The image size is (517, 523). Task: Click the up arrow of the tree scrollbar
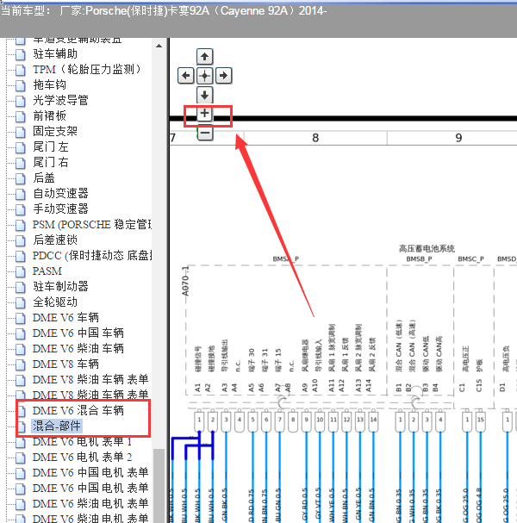tap(159, 46)
